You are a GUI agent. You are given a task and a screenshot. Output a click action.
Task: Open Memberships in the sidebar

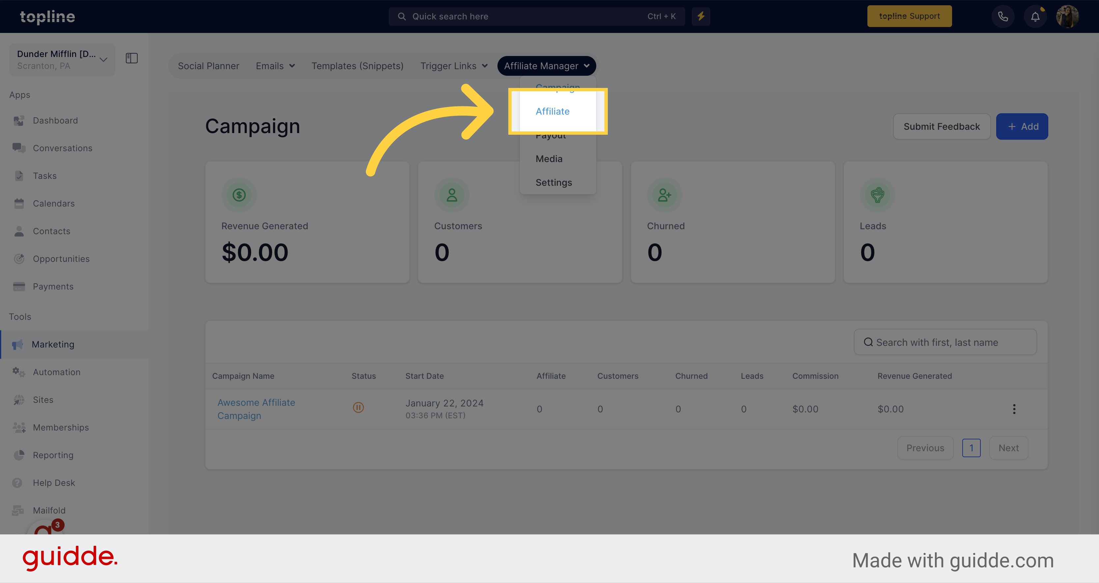(x=61, y=428)
